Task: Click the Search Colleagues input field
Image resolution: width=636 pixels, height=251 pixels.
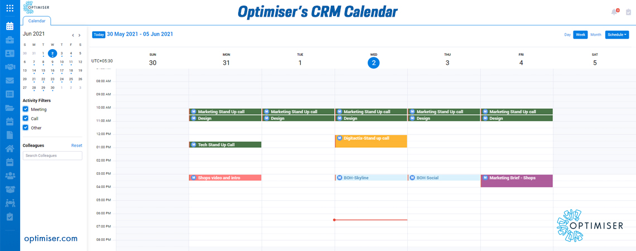Action: pos(52,156)
